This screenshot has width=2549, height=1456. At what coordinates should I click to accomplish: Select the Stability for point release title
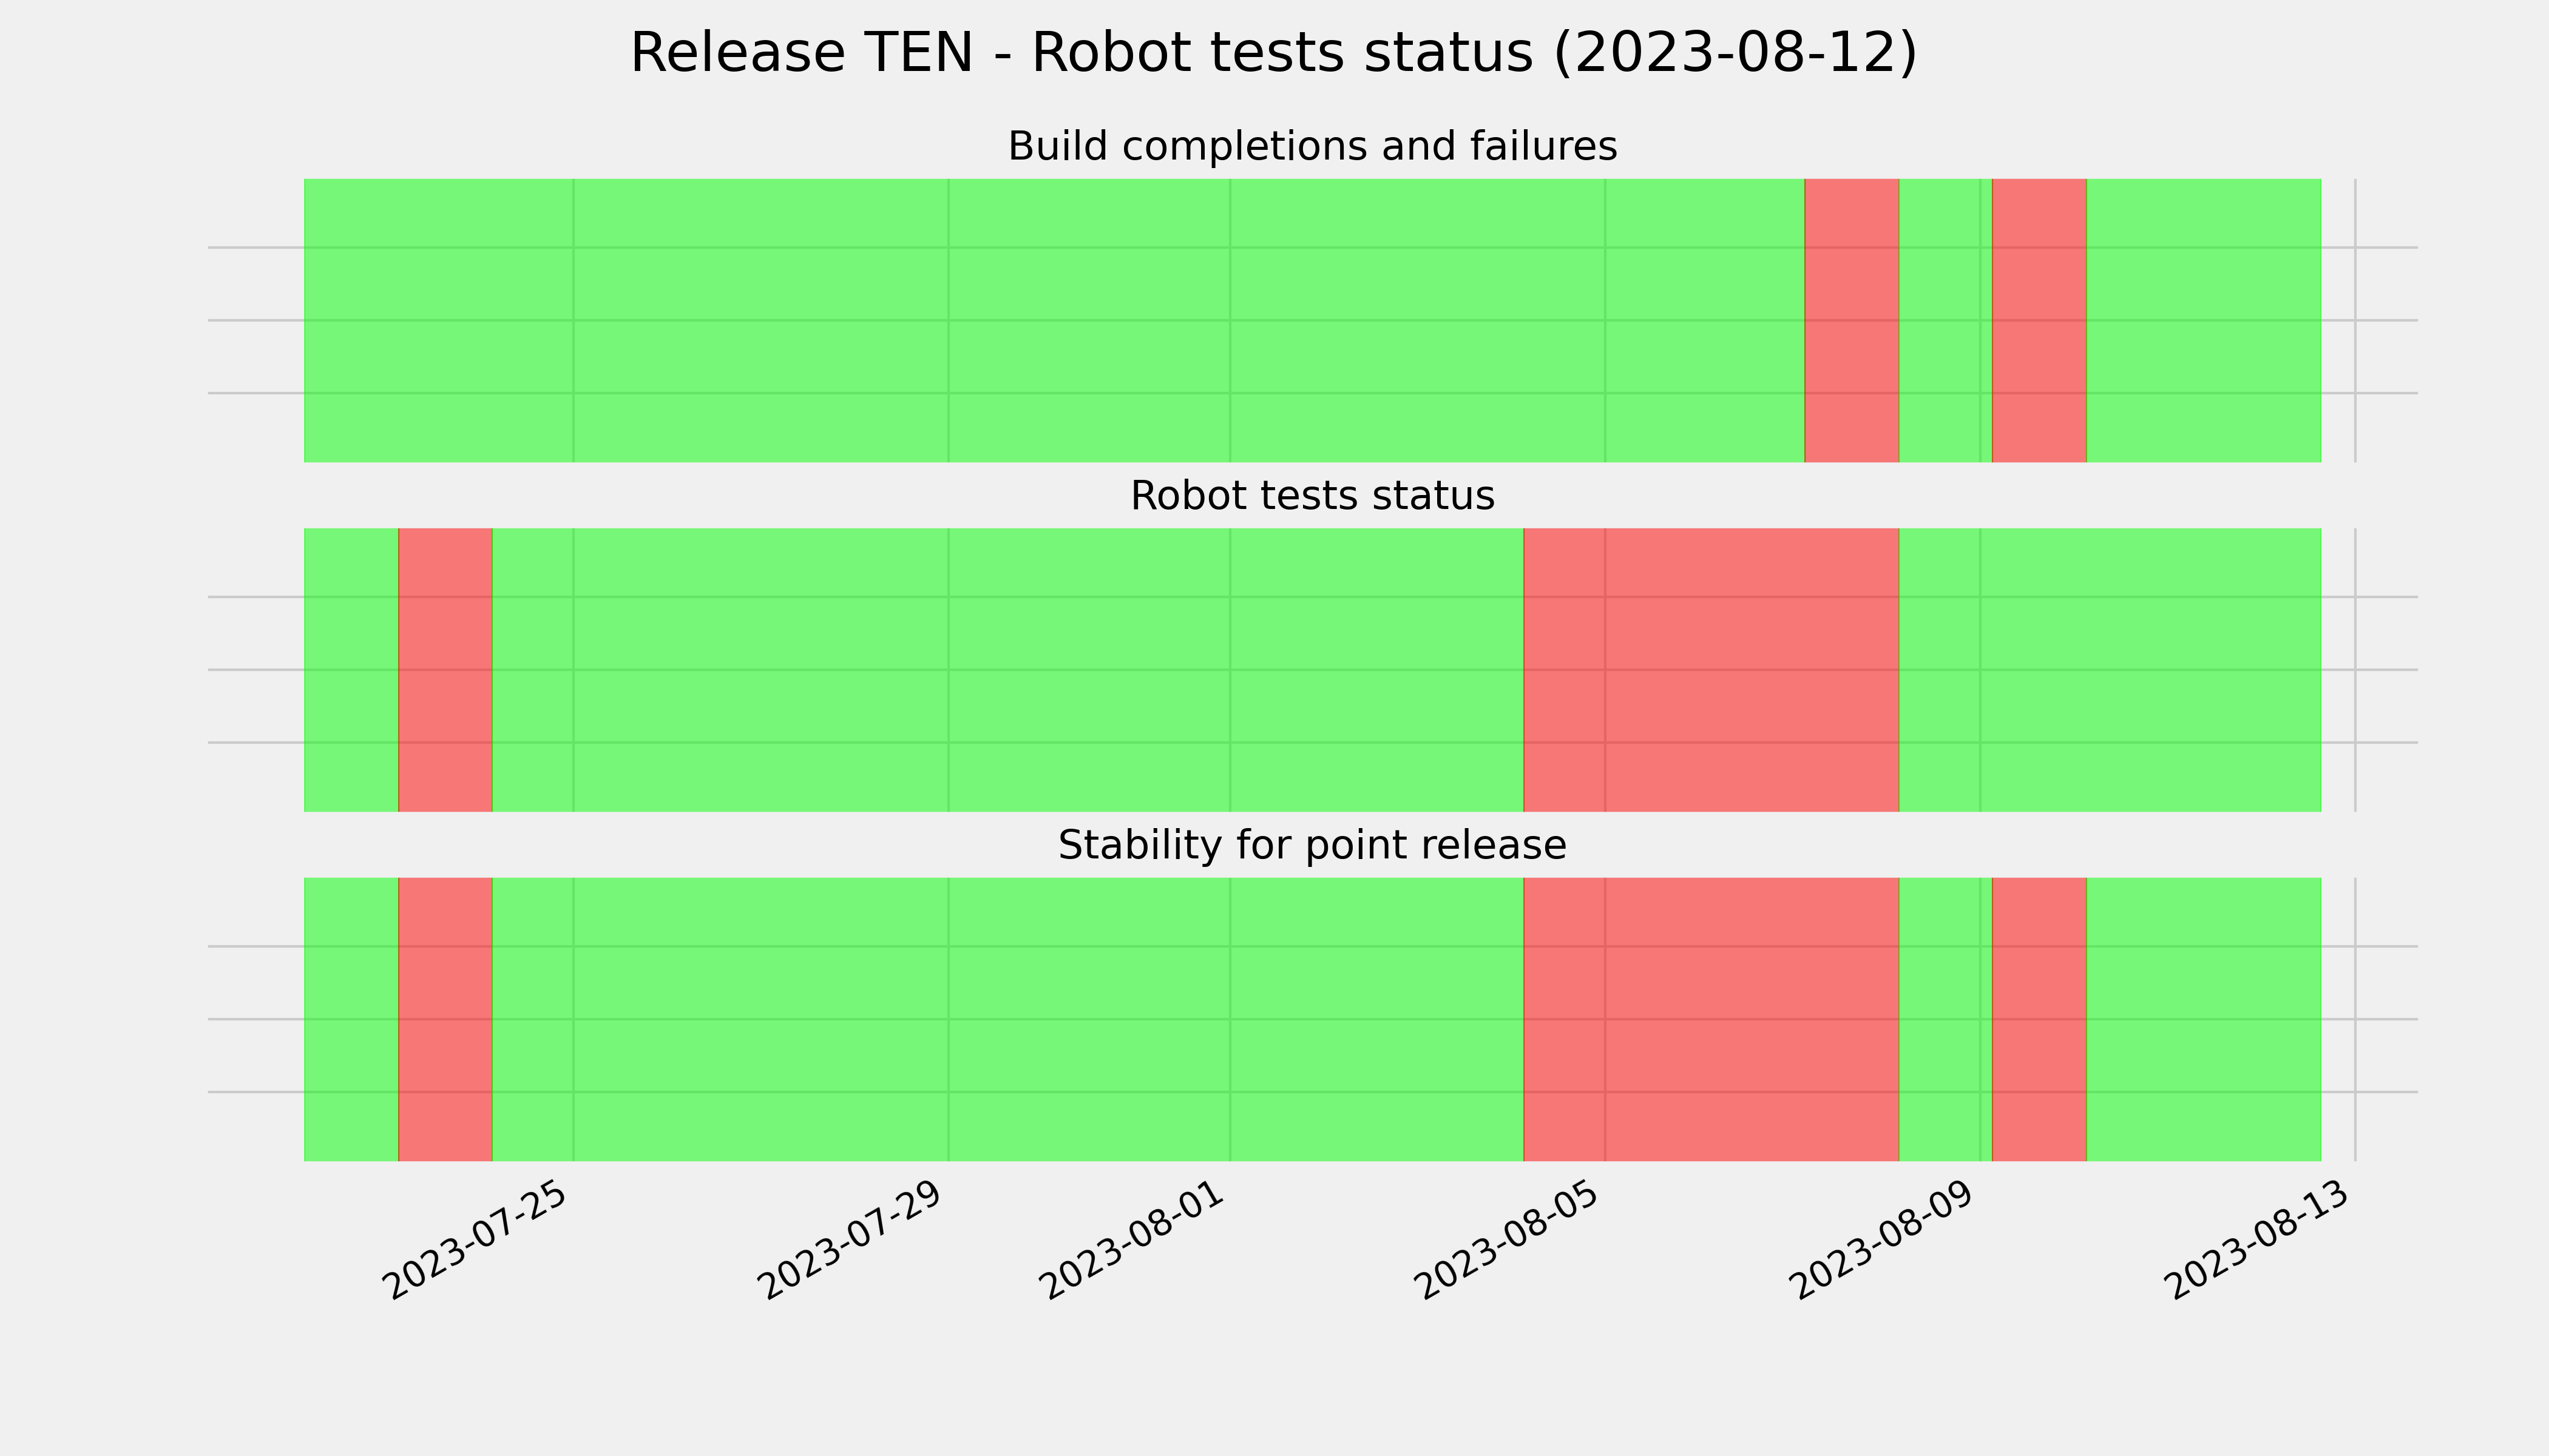tap(1312, 846)
